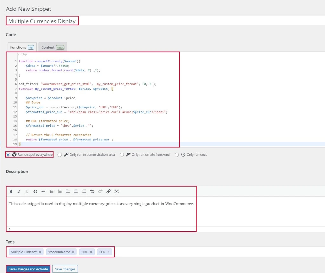This screenshot has height=273, width=325.
Task: Toggle bold formatting in description editor
Action: [x=11, y=191]
